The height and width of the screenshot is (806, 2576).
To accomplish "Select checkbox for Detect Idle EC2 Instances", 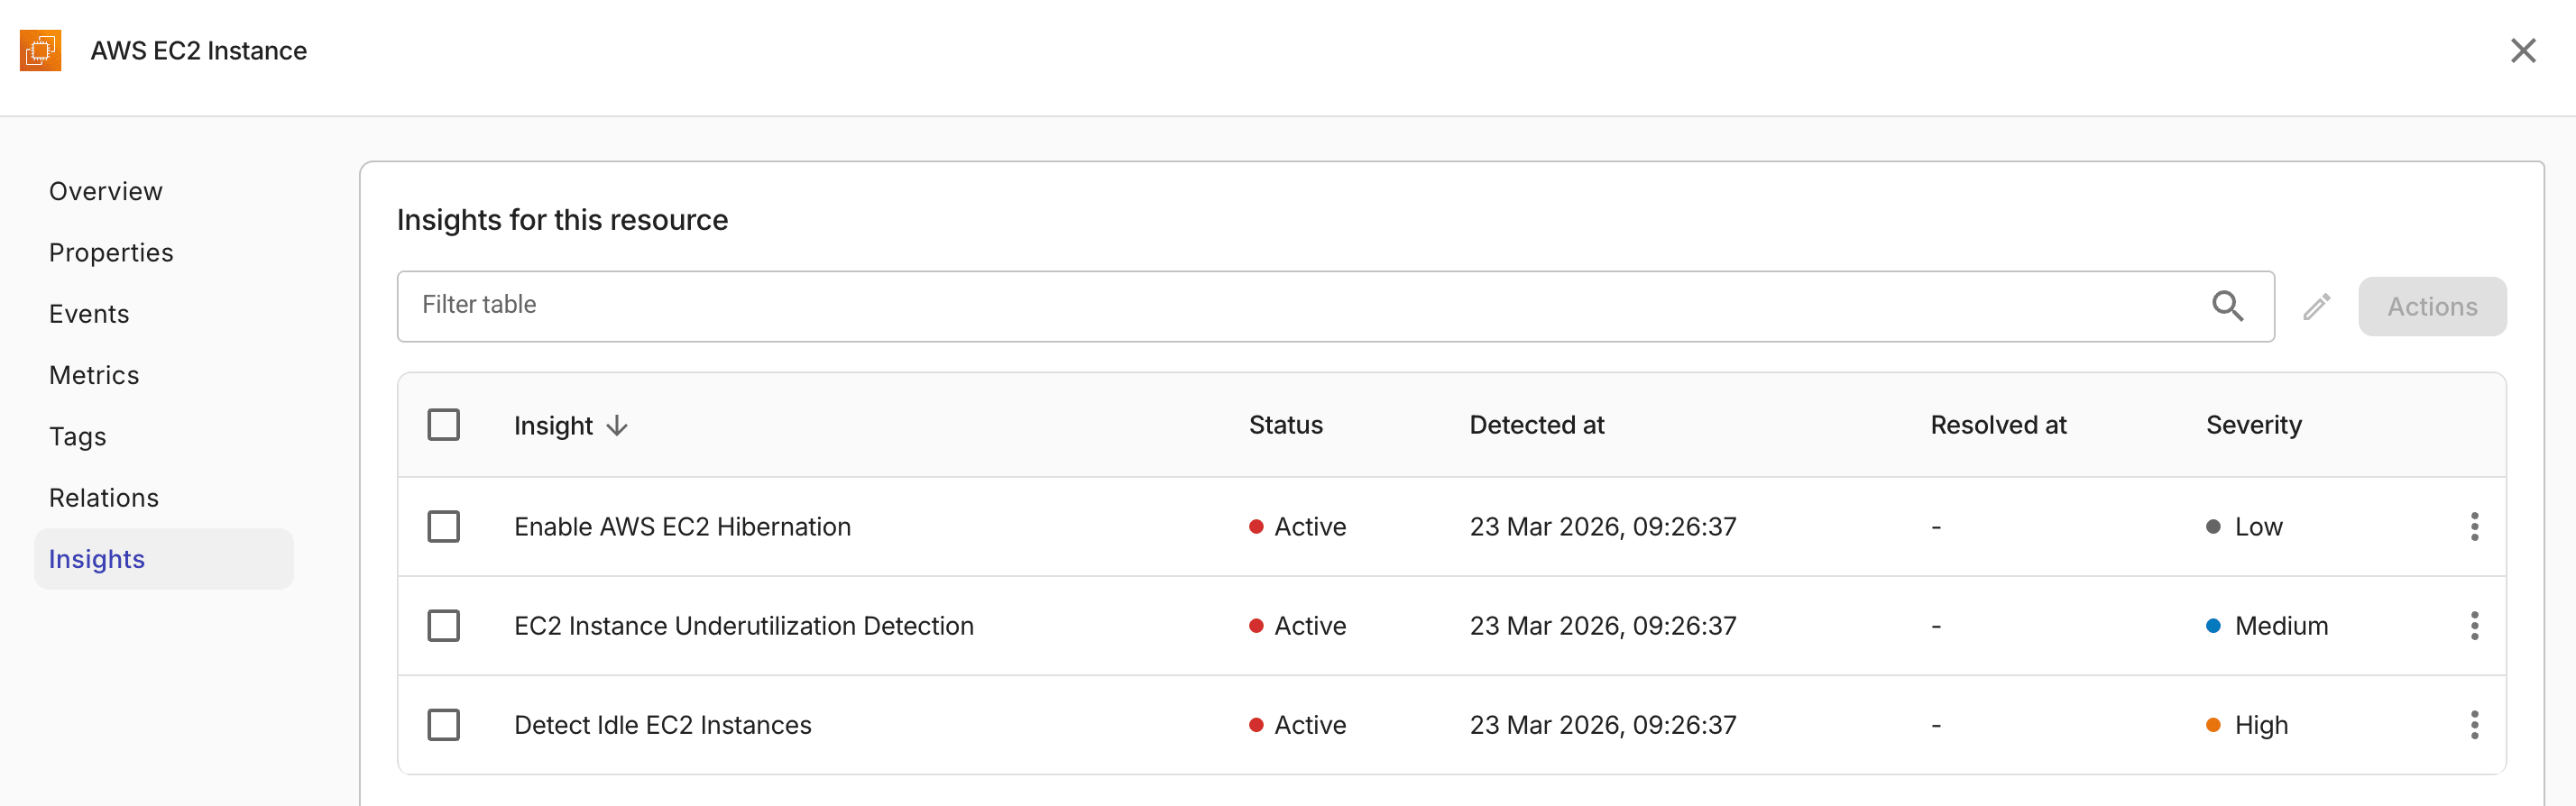I will [443, 725].
